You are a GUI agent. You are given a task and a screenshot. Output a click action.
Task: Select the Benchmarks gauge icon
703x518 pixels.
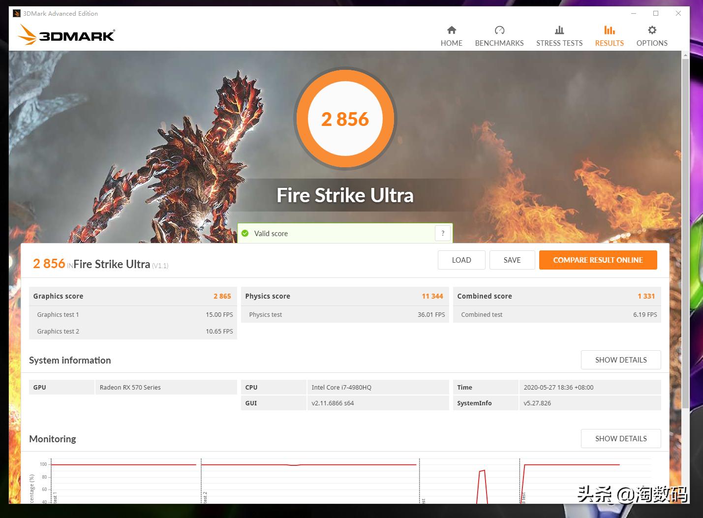coord(499,30)
